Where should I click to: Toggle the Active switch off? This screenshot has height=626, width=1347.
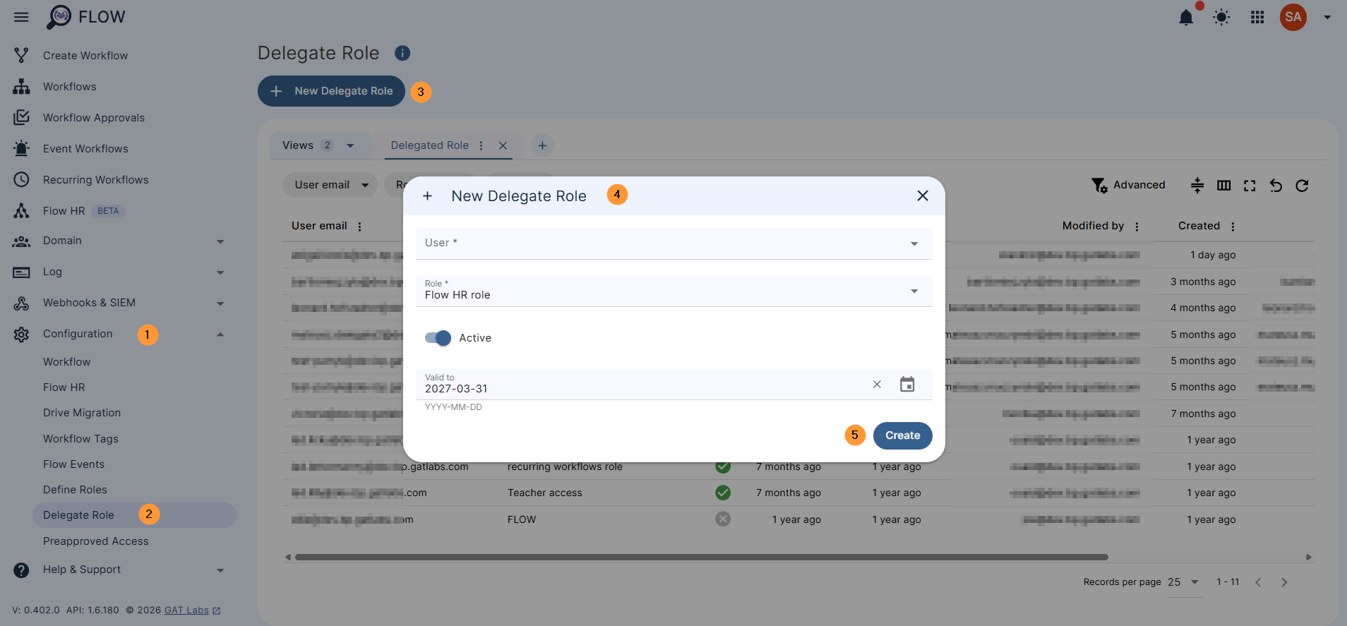(438, 338)
